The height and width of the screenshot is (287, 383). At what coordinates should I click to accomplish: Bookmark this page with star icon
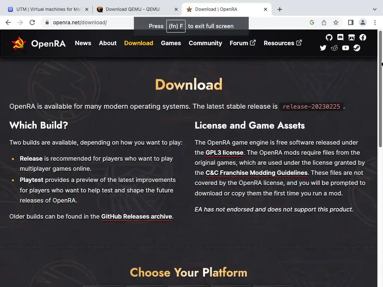(x=336, y=22)
